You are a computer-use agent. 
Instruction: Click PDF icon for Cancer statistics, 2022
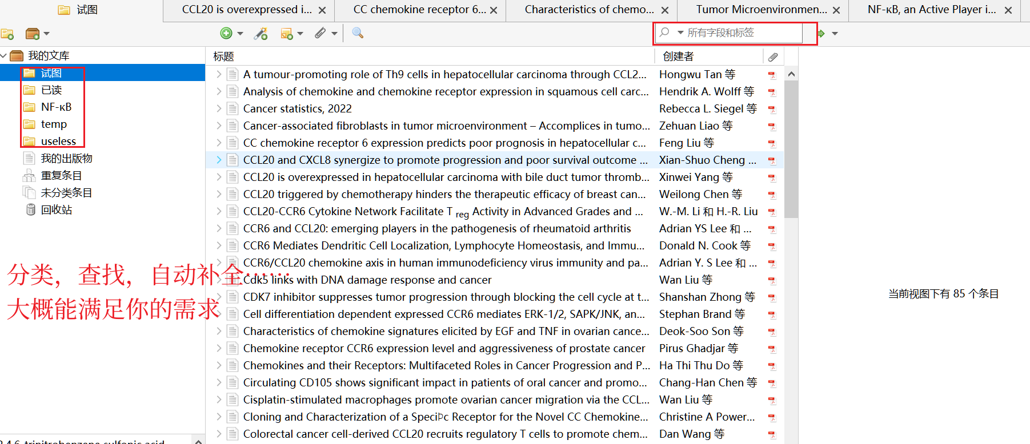(x=772, y=109)
